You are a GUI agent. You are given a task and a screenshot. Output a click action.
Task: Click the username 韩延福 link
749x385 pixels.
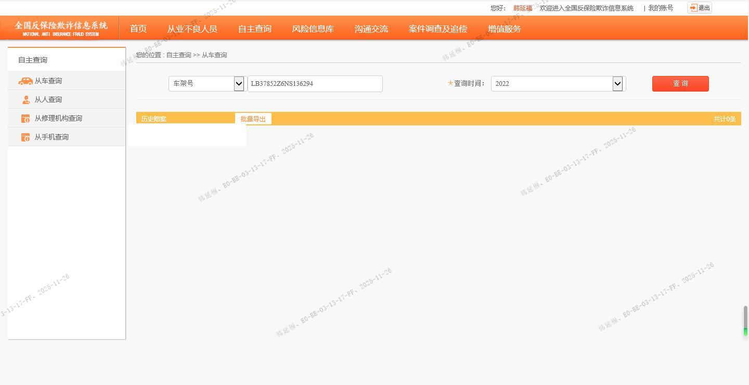point(522,8)
